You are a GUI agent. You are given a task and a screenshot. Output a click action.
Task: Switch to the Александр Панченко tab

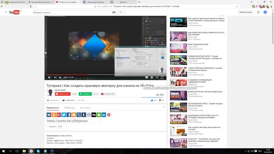[x=96, y=2]
